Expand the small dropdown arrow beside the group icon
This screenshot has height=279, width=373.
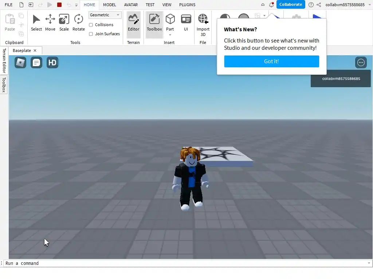[x=264, y=16]
